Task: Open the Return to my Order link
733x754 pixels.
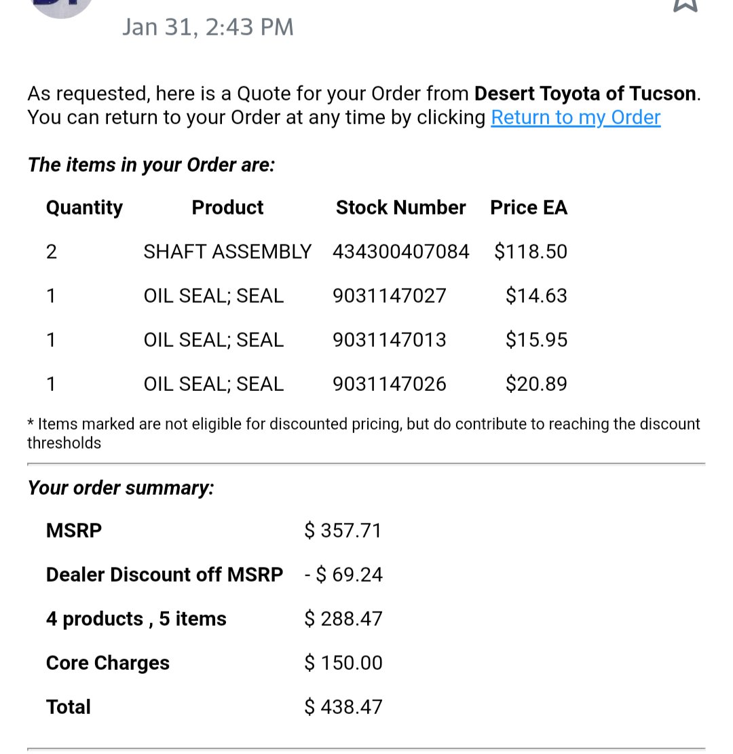Action: [576, 117]
